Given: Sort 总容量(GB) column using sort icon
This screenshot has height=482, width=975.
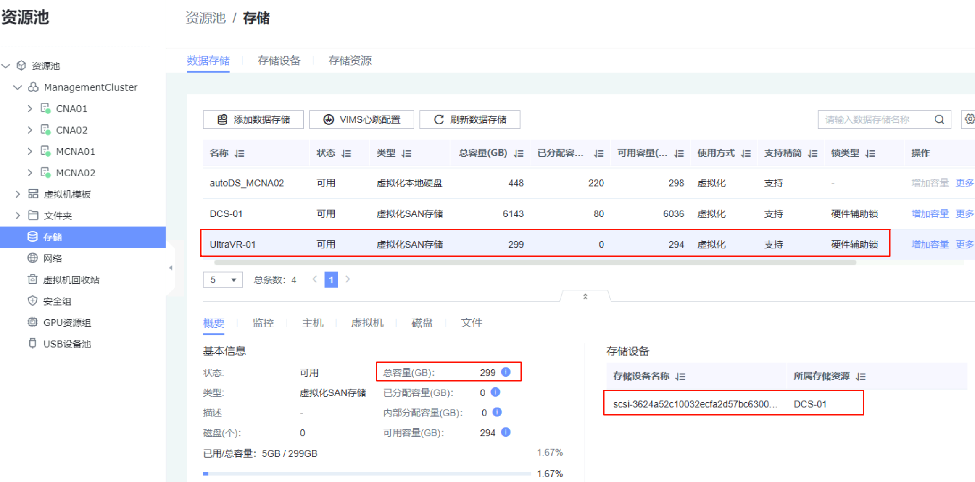Looking at the screenshot, I should pos(519,153).
